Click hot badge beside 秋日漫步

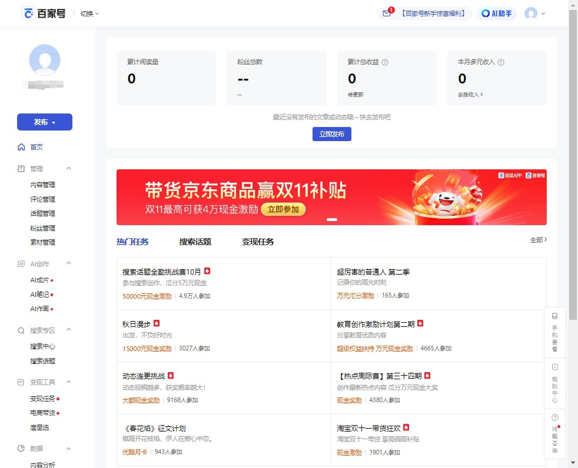[x=157, y=323]
